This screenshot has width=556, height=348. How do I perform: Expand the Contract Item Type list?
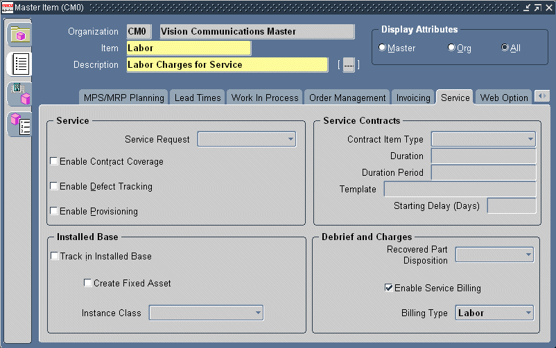click(x=483, y=139)
